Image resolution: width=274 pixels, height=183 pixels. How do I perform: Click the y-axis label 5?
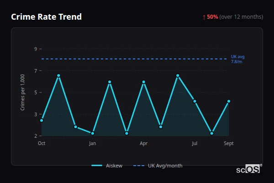(x=36, y=92)
